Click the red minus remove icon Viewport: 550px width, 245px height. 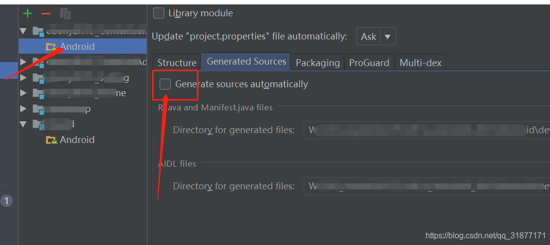tap(46, 14)
